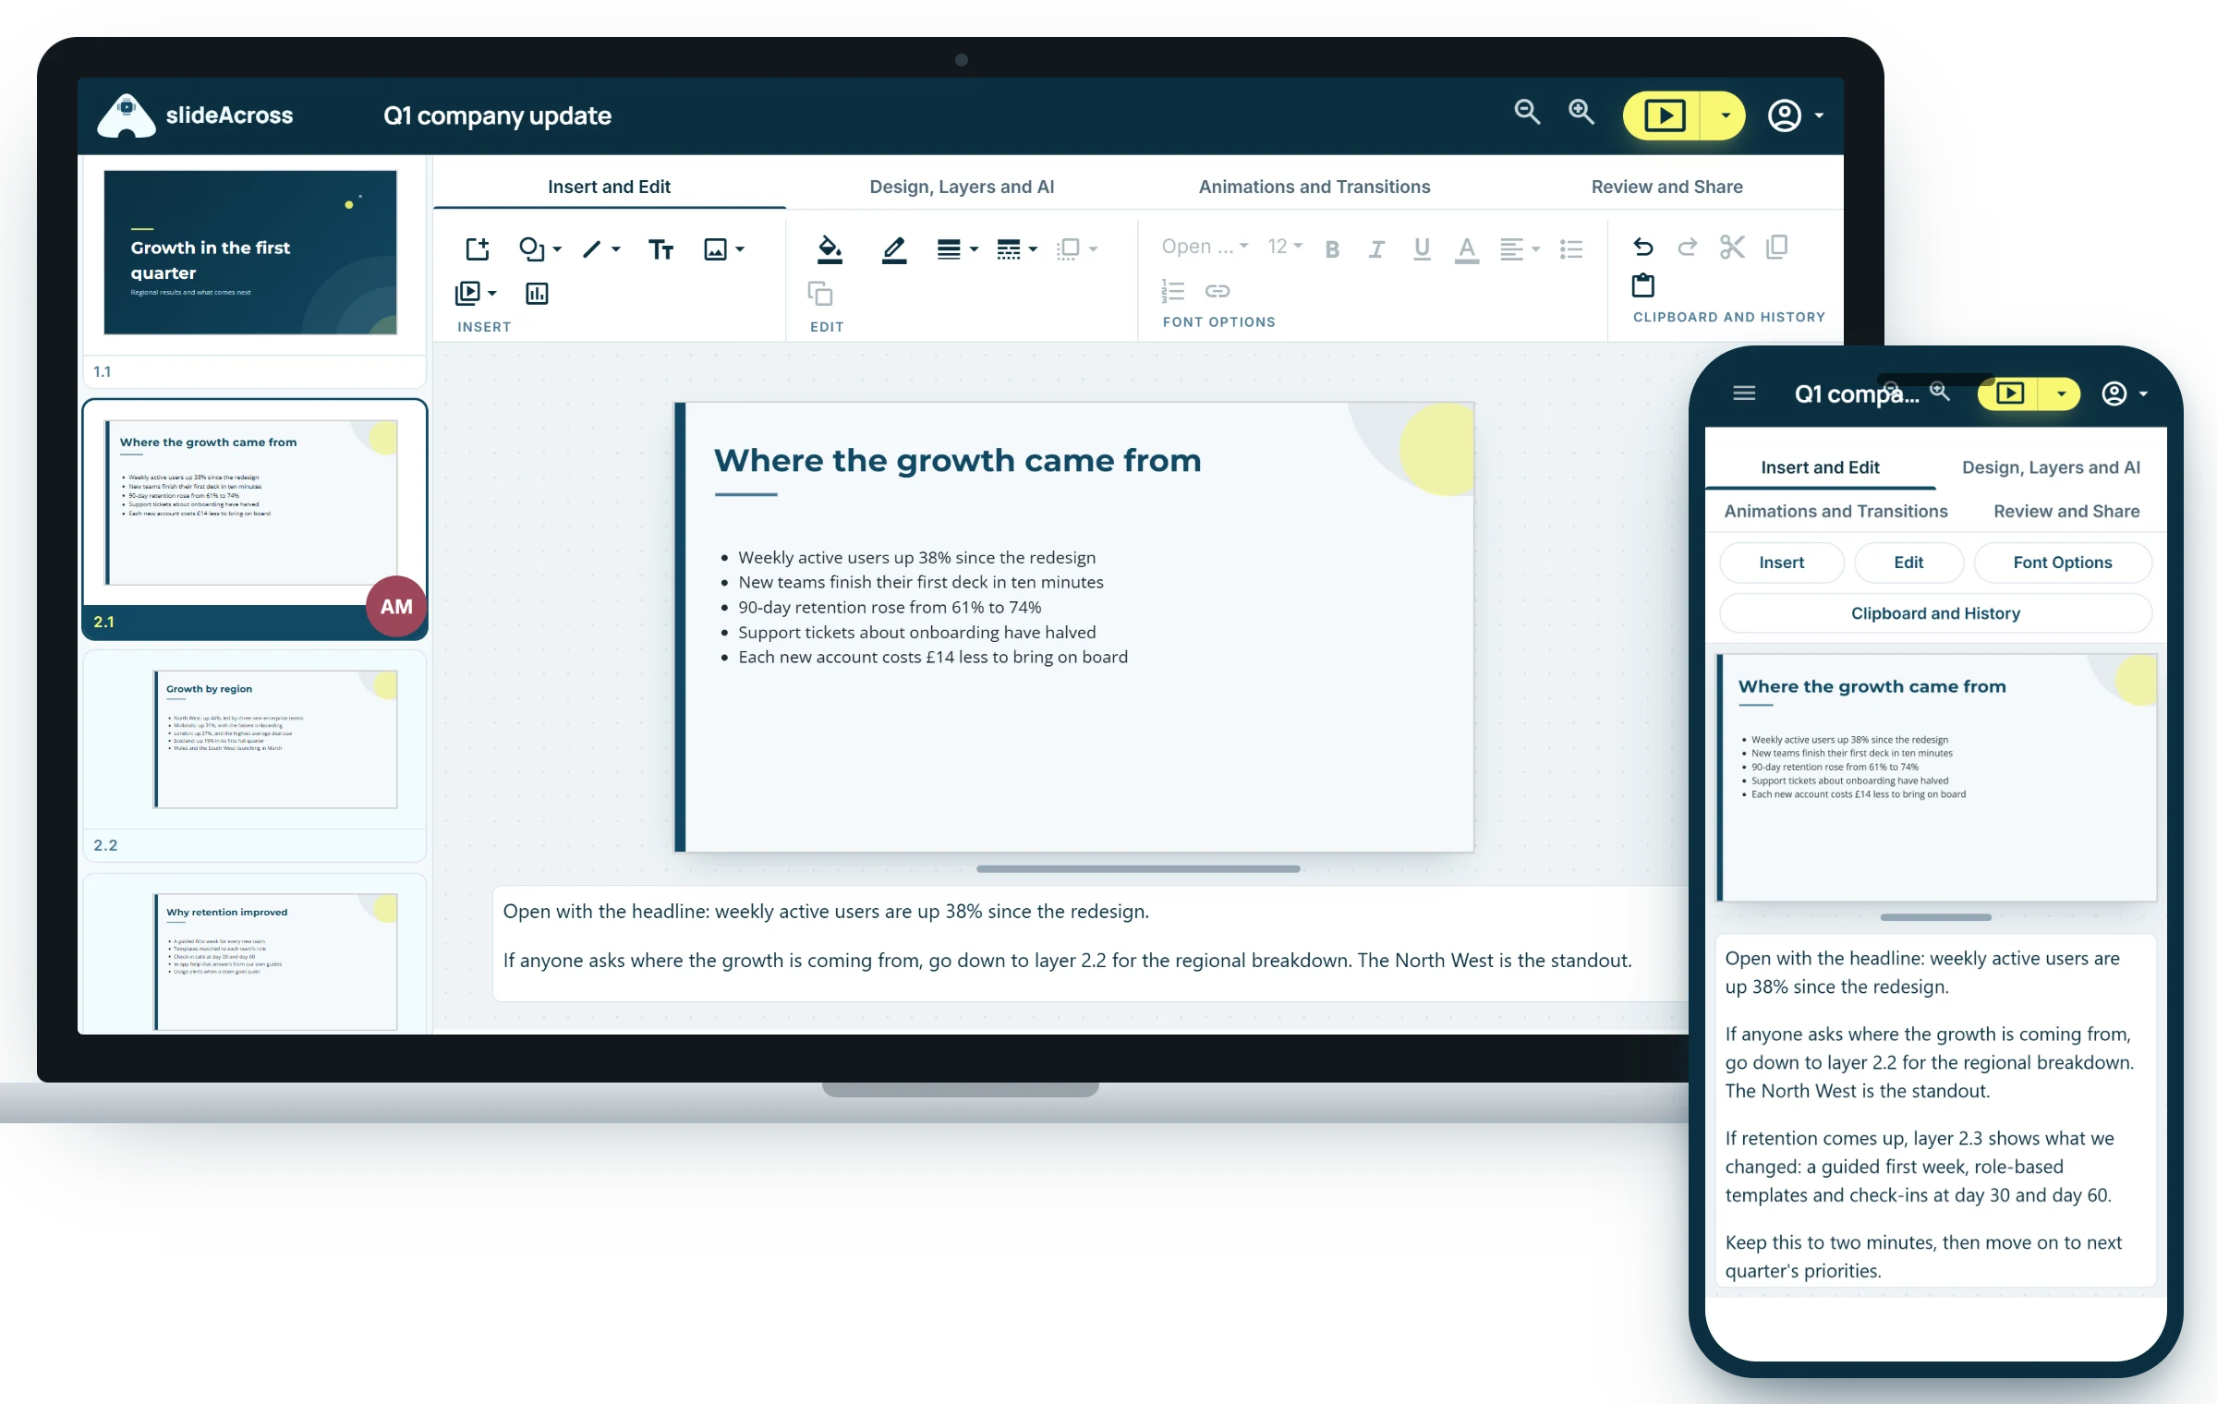Screen dimensions: 2217x1404
Task: Click the copy icon in clipboard group
Action: pos(1776,247)
